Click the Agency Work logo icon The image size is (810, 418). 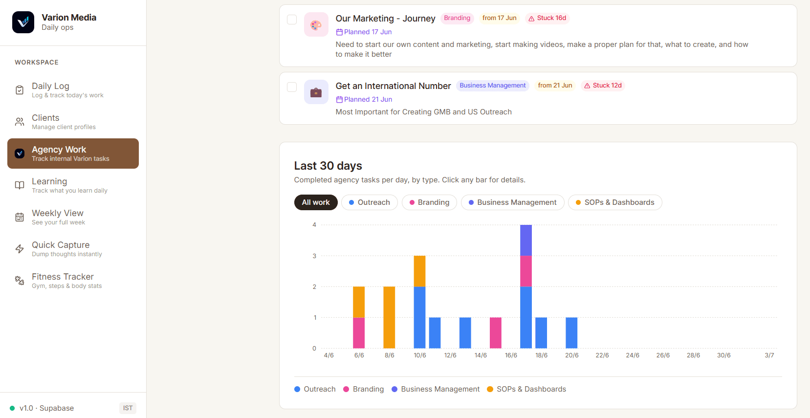click(20, 154)
